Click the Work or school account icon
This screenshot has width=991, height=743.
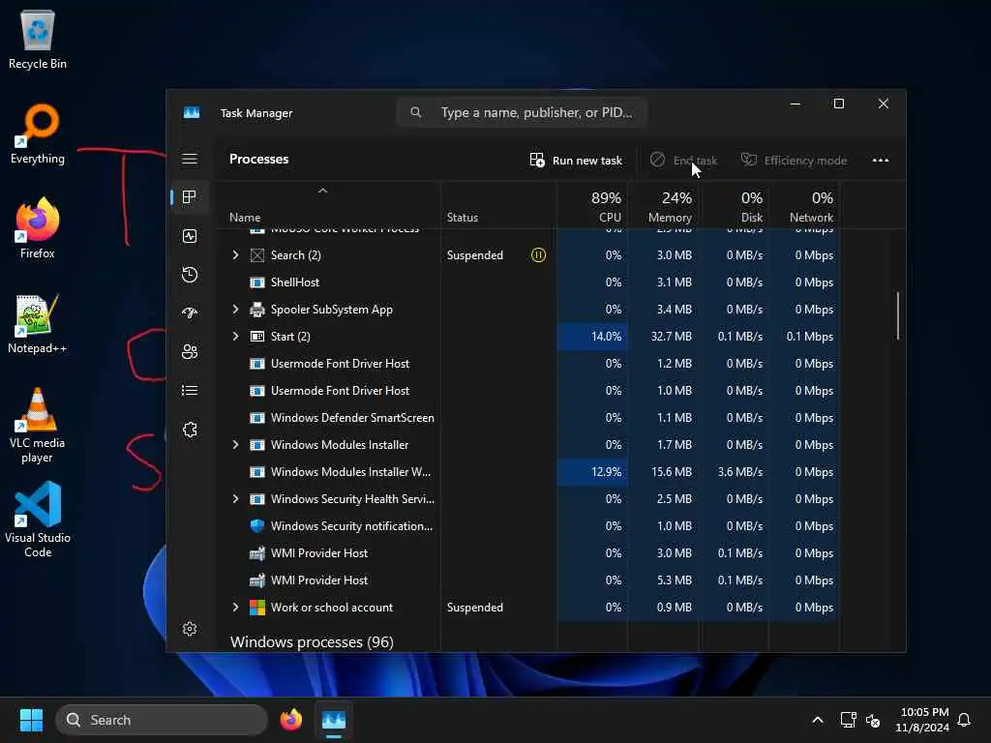(257, 608)
